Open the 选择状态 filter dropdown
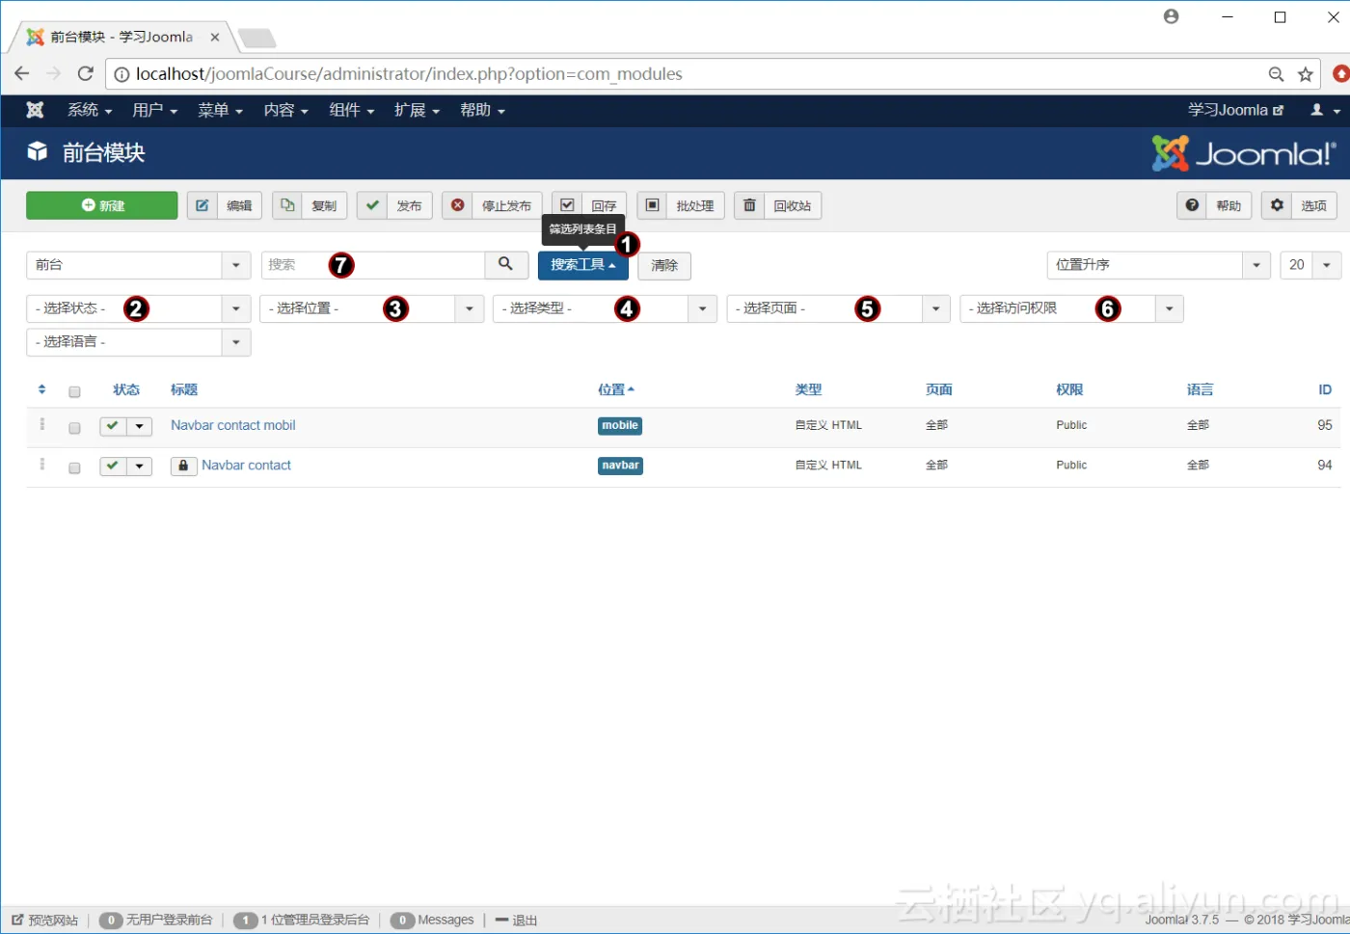Screen dimensions: 1350x934 pos(138,308)
